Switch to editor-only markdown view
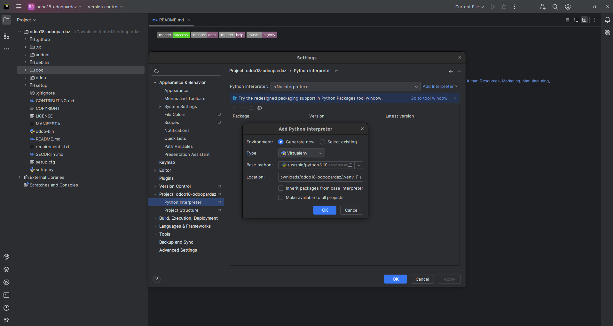Image resolution: width=613 pixels, height=326 pixels. click(568, 20)
